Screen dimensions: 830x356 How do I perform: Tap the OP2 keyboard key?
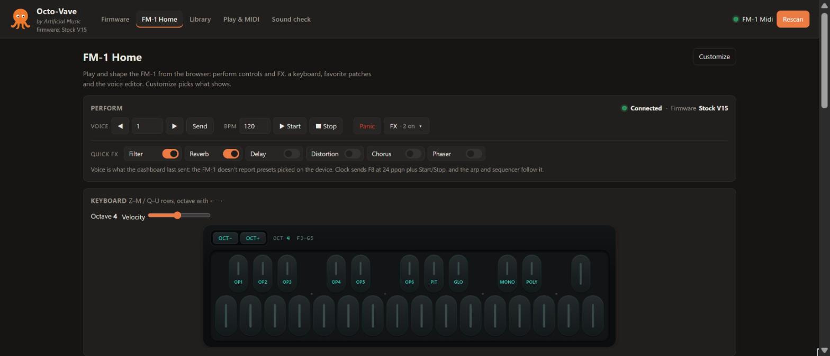pyautogui.click(x=263, y=274)
